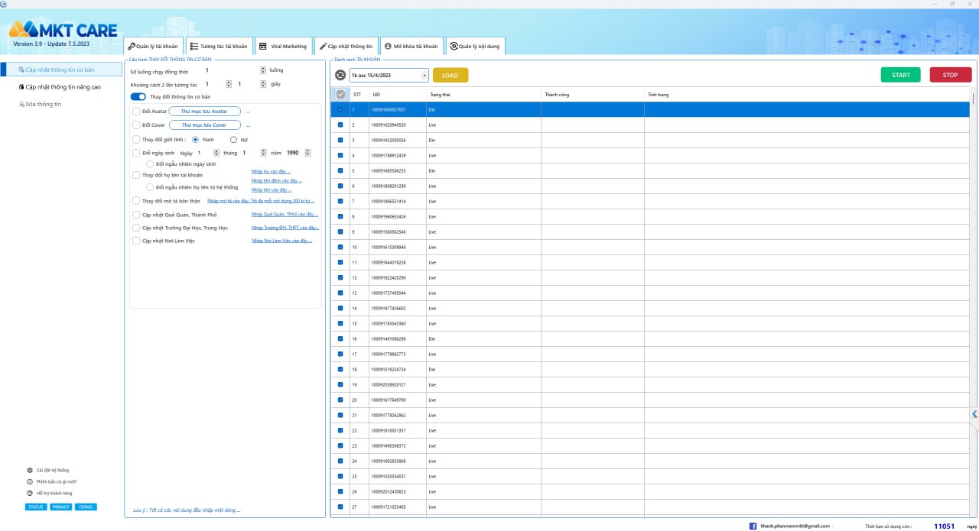Check the Đổi Avatar checkbox
Image resolution: width=979 pixels, height=531 pixels.
(136, 112)
